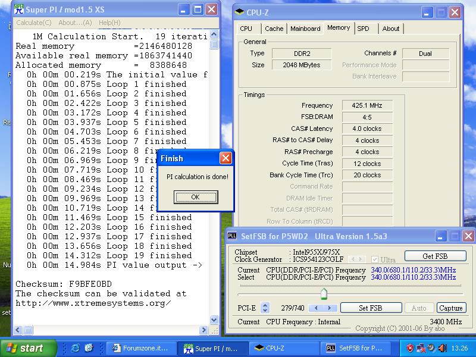This screenshot has width=476, height=357.
Task: Click the CPU-Z title bar chip icon
Action: point(240,12)
